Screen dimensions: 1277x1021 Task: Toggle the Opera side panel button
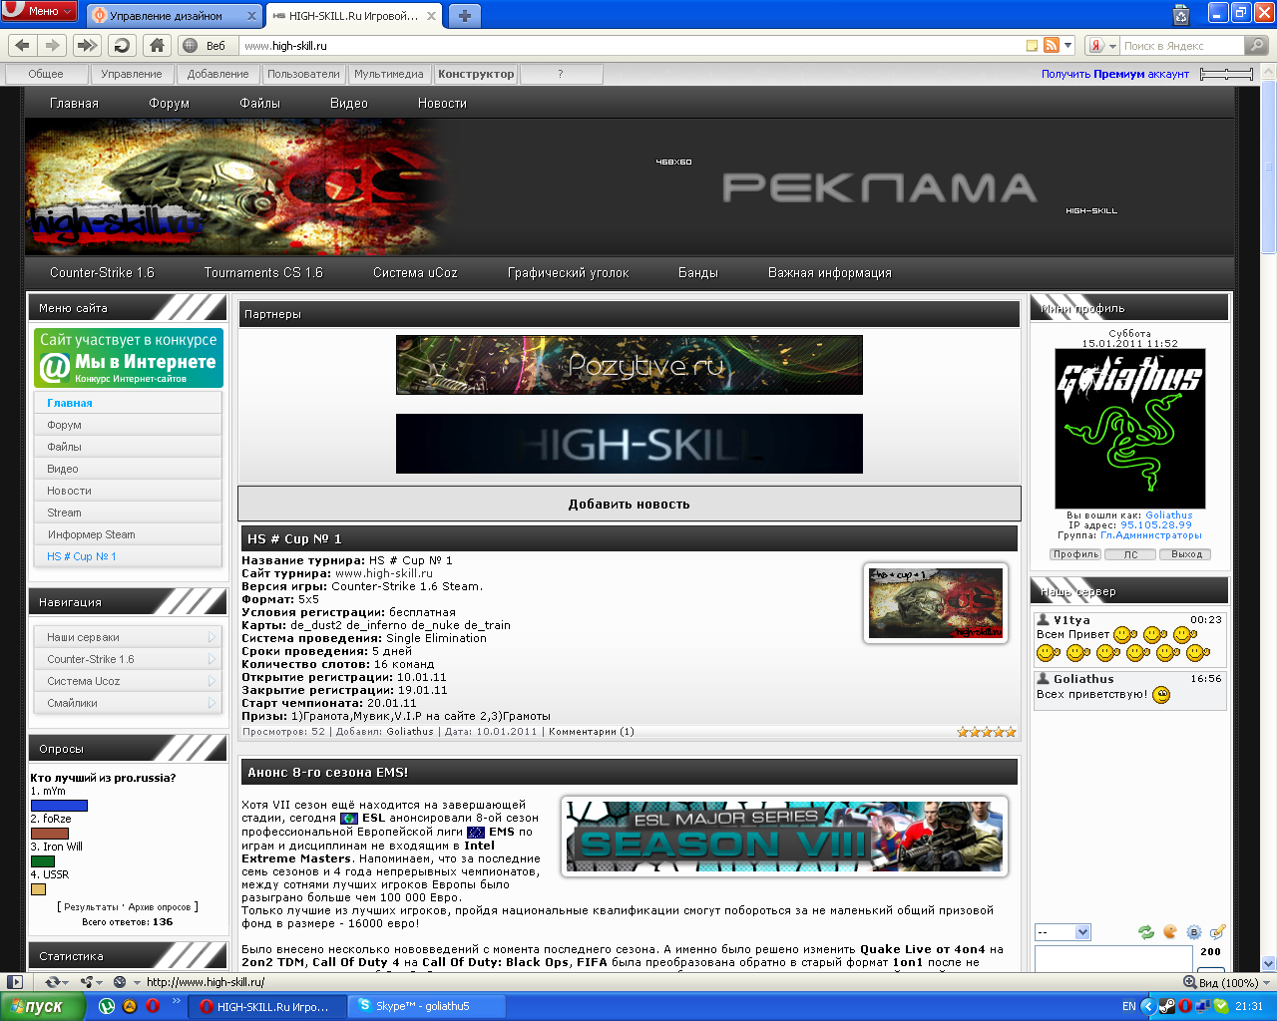[14, 982]
